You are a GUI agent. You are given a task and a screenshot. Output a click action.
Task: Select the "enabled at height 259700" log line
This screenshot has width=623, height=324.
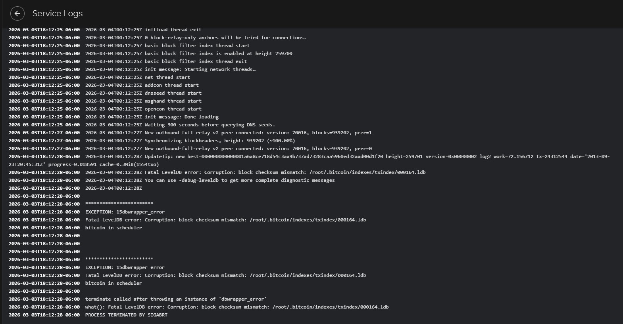tap(218, 53)
